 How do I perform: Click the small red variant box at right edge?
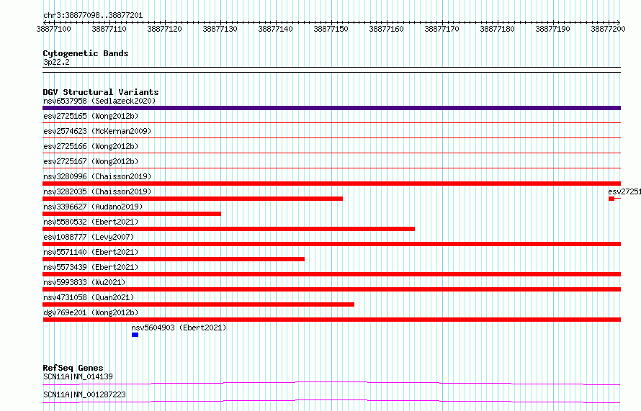(x=611, y=199)
